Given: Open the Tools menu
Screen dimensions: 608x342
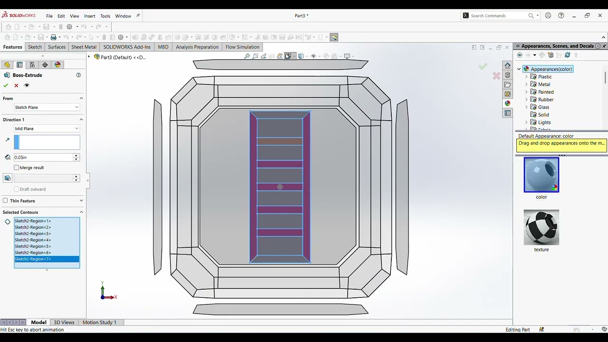Looking at the screenshot, I should 105,16.
